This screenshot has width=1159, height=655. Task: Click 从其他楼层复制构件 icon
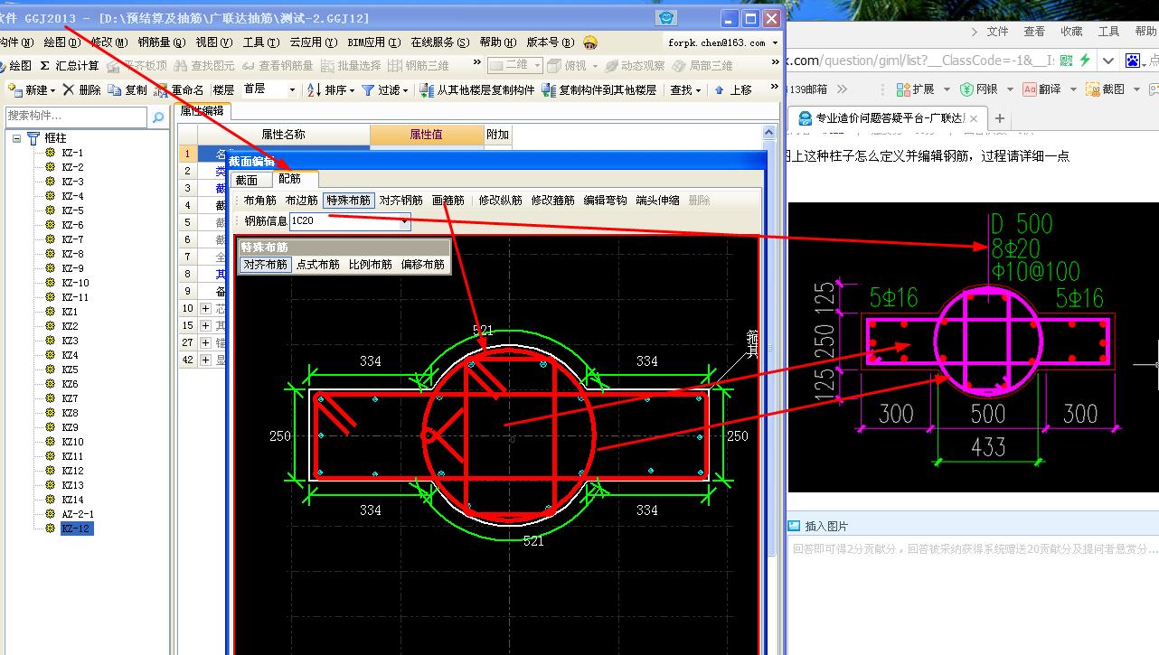pyautogui.click(x=428, y=90)
